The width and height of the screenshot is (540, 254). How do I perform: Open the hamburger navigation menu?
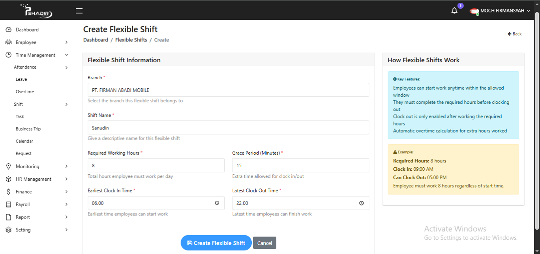79,11
